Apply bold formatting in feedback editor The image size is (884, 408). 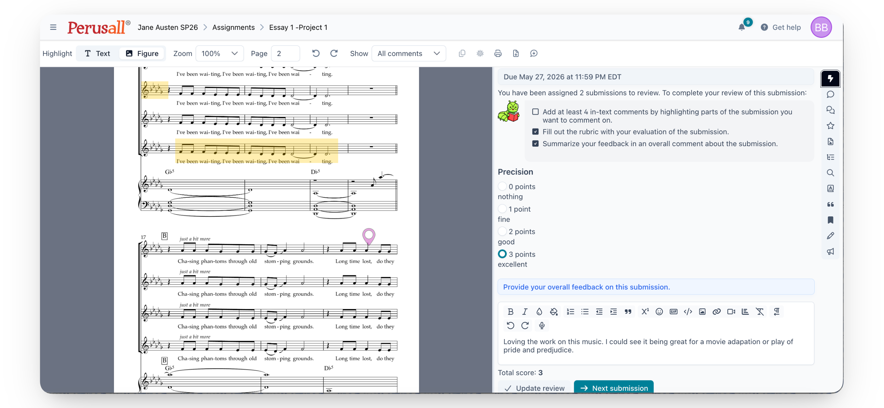510,311
